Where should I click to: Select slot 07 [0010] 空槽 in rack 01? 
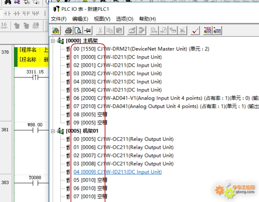pyautogui.click(x=90, y=196)
